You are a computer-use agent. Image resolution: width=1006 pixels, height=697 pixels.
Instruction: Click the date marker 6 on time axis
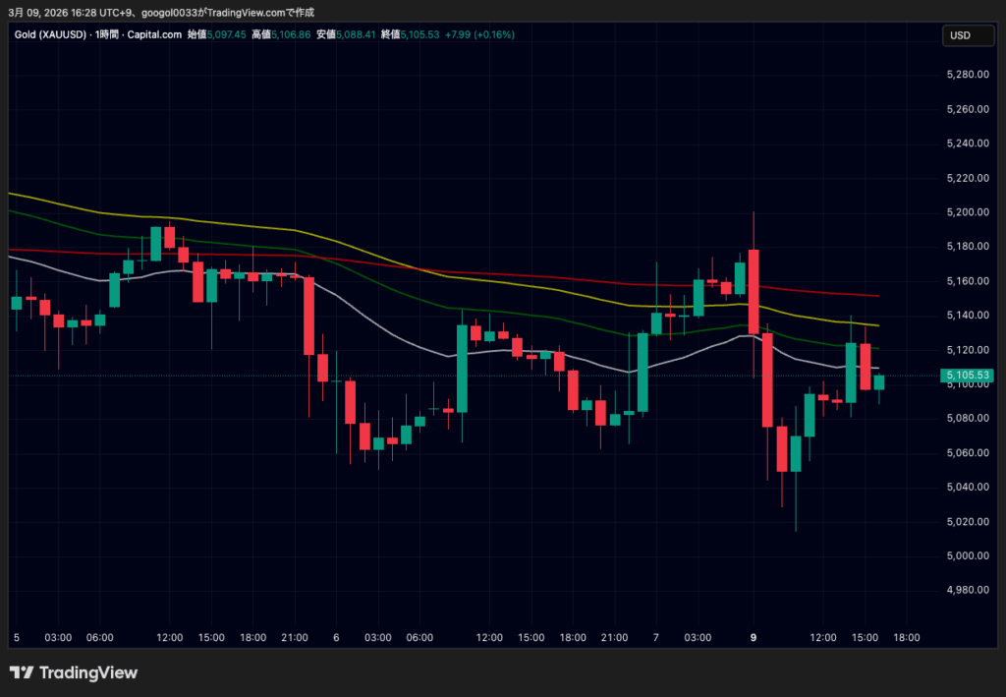[336, 638]
